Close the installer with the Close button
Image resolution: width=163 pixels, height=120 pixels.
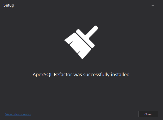tap(148, 114)
